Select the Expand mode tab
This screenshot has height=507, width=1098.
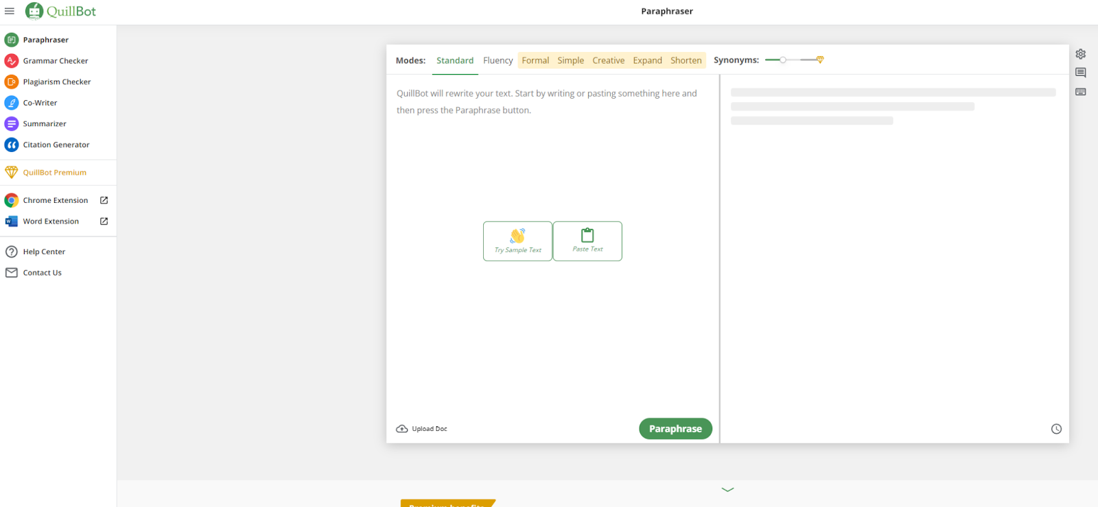[648, 60]
